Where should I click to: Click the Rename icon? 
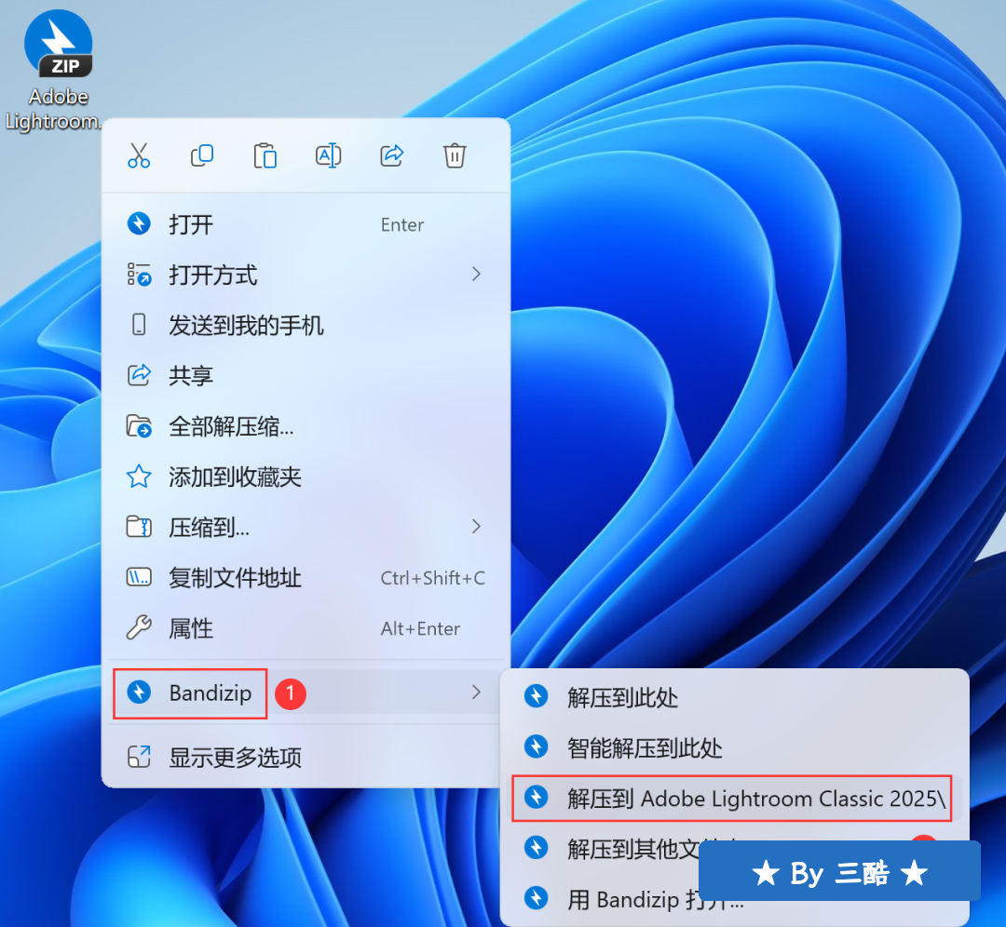(328, 155)
